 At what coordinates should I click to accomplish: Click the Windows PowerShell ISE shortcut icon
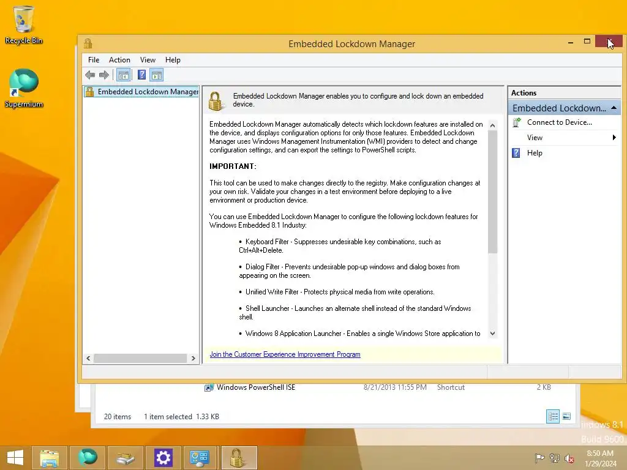pos(209,387)
